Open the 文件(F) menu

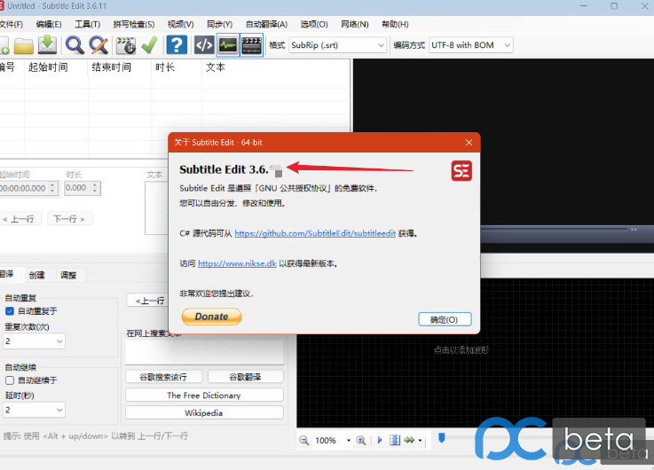point(12,24)
